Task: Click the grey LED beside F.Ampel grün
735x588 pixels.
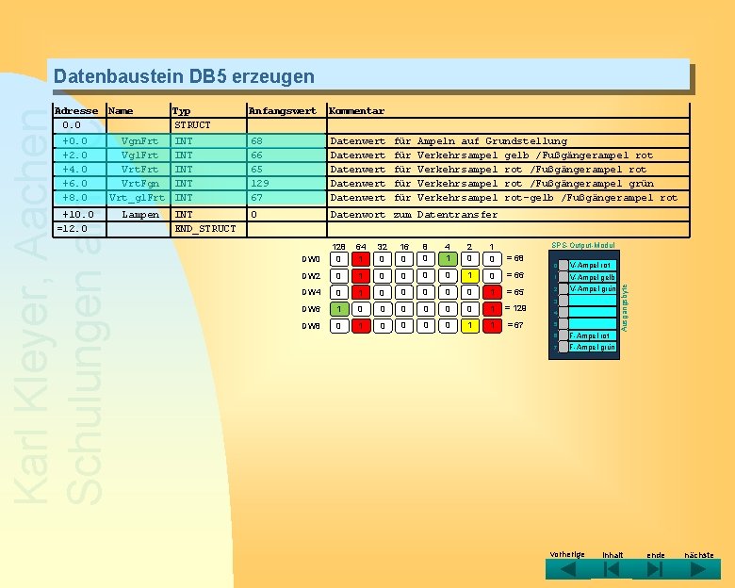Action: point(563,348)
